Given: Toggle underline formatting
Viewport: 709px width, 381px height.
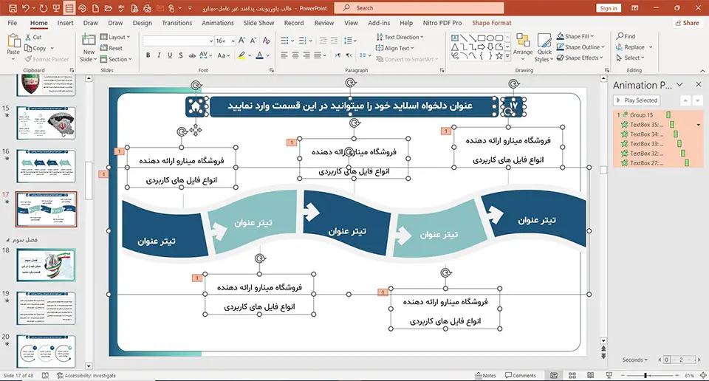Looking at the screenshot, I should (x=170, y=55).
